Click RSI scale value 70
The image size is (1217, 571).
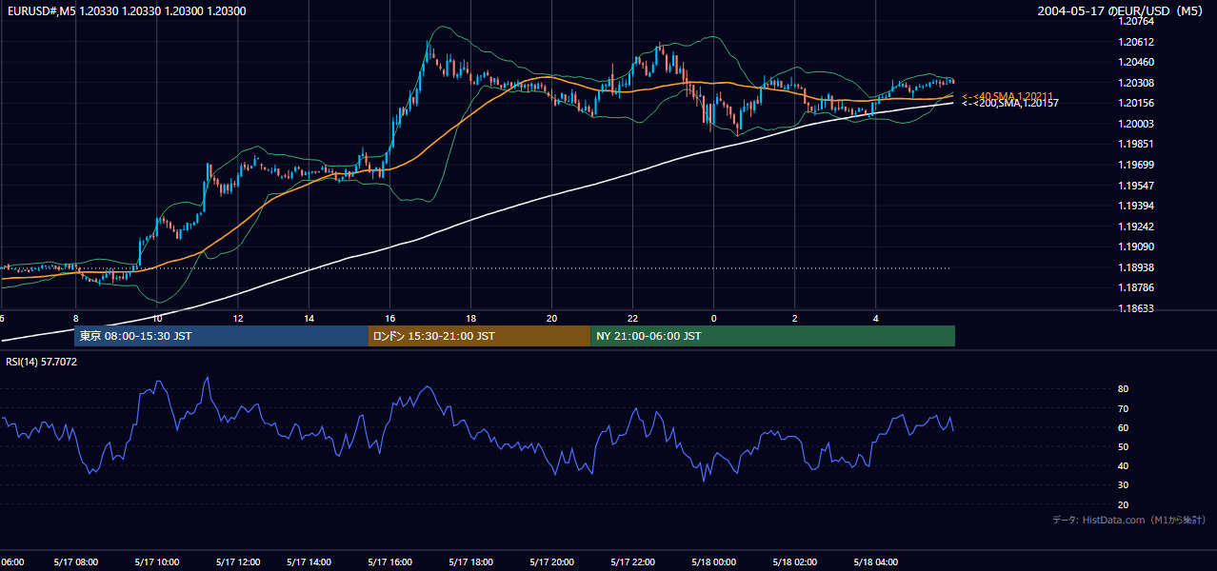coord(1124,408)
